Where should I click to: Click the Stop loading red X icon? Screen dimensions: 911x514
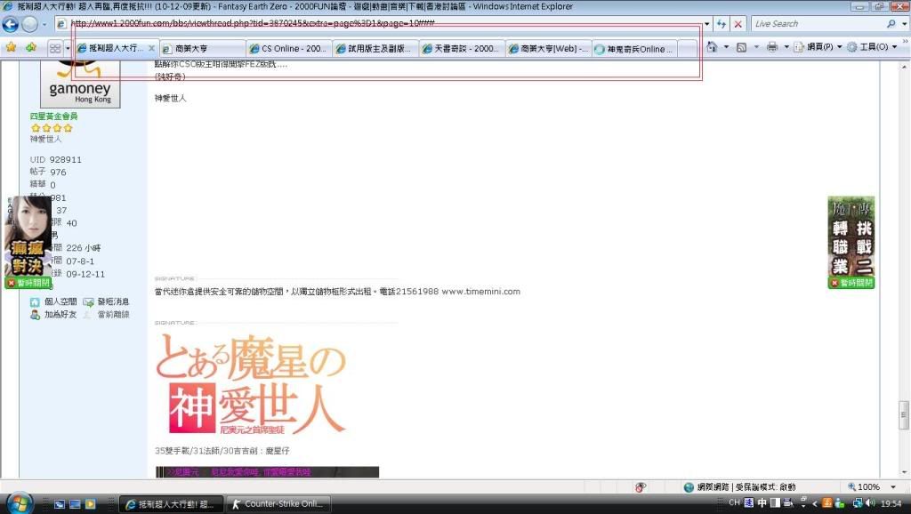[738, 24]
